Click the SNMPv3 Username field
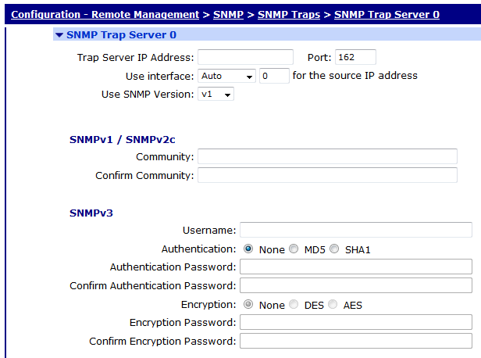The image size is (481, 358). [355, 230]
